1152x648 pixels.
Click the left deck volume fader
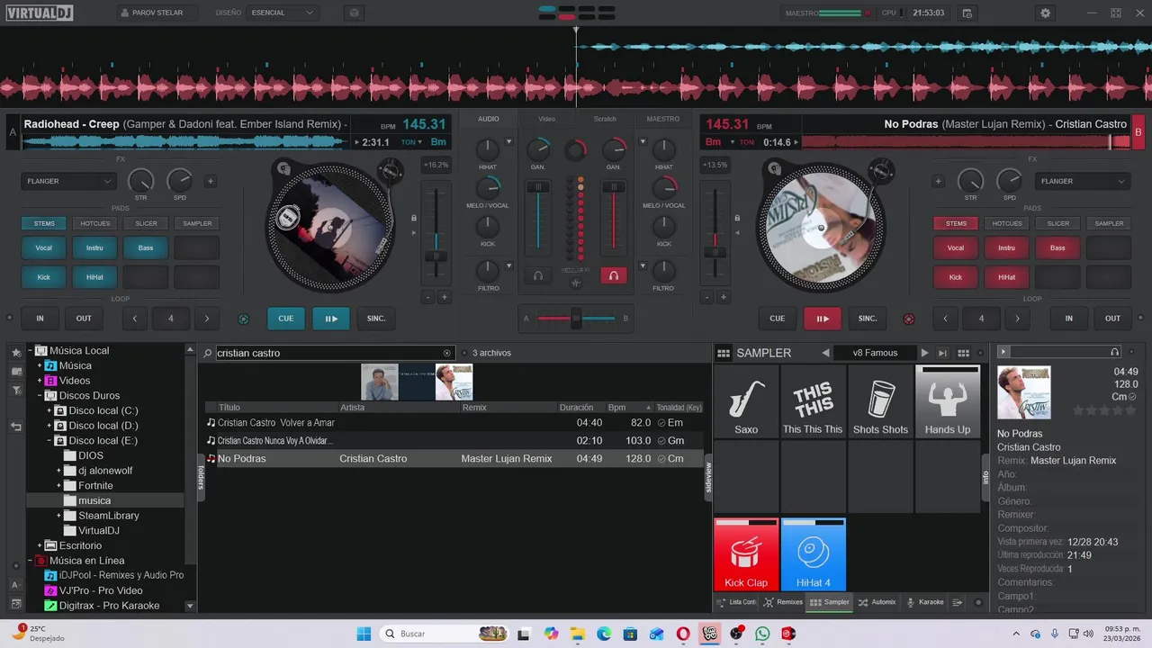(x=538, y=188)
